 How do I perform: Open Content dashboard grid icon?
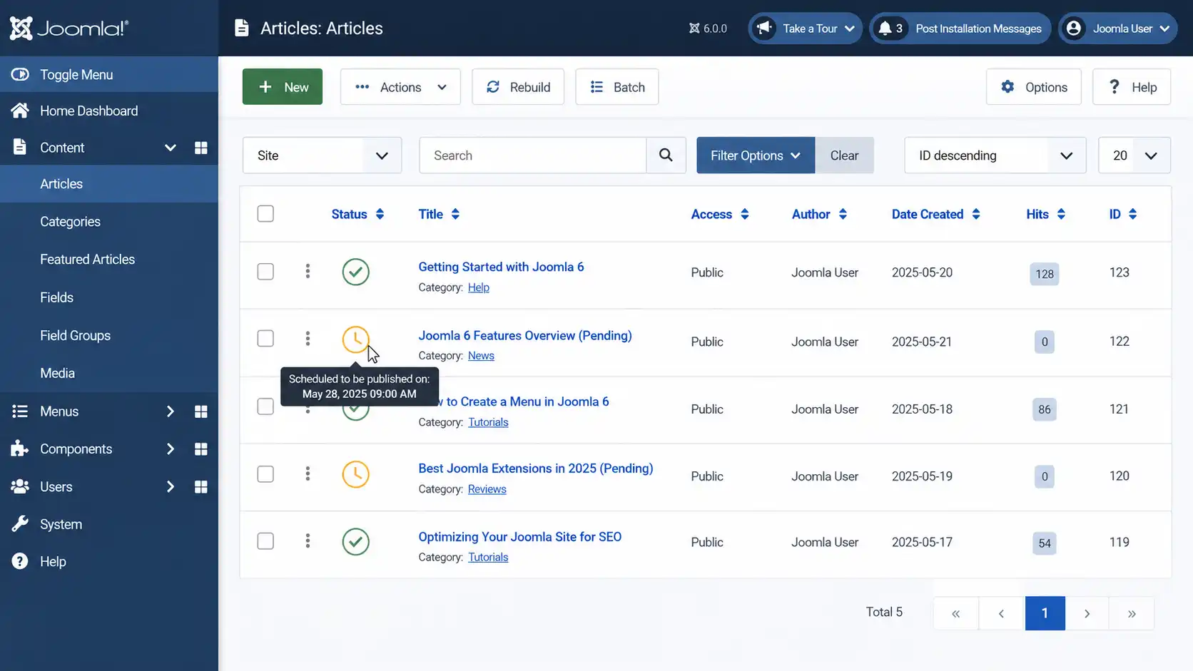pyautogui.click(x=201, y=148)
